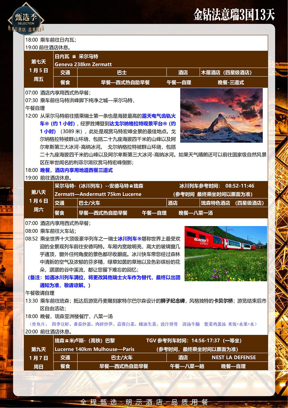Select the 第八天 day label

(x=39, y=192)
